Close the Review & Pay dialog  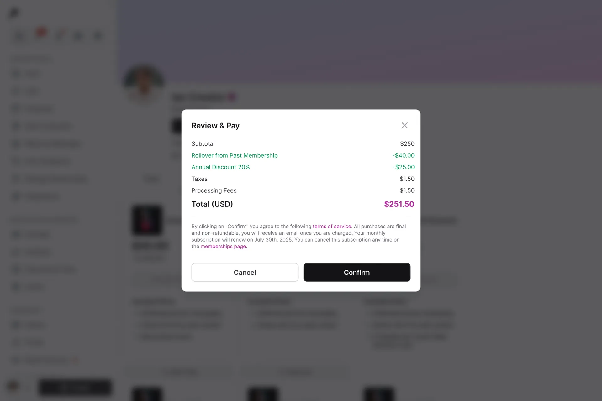404,125
